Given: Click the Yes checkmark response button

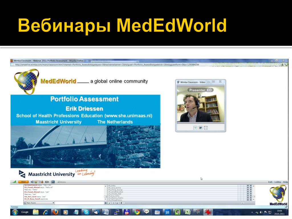Looking at the screenshot, I should 109,203.
